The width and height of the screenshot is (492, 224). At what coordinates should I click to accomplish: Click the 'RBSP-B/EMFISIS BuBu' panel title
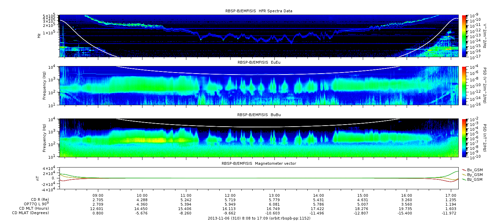(x=259, y=115)
